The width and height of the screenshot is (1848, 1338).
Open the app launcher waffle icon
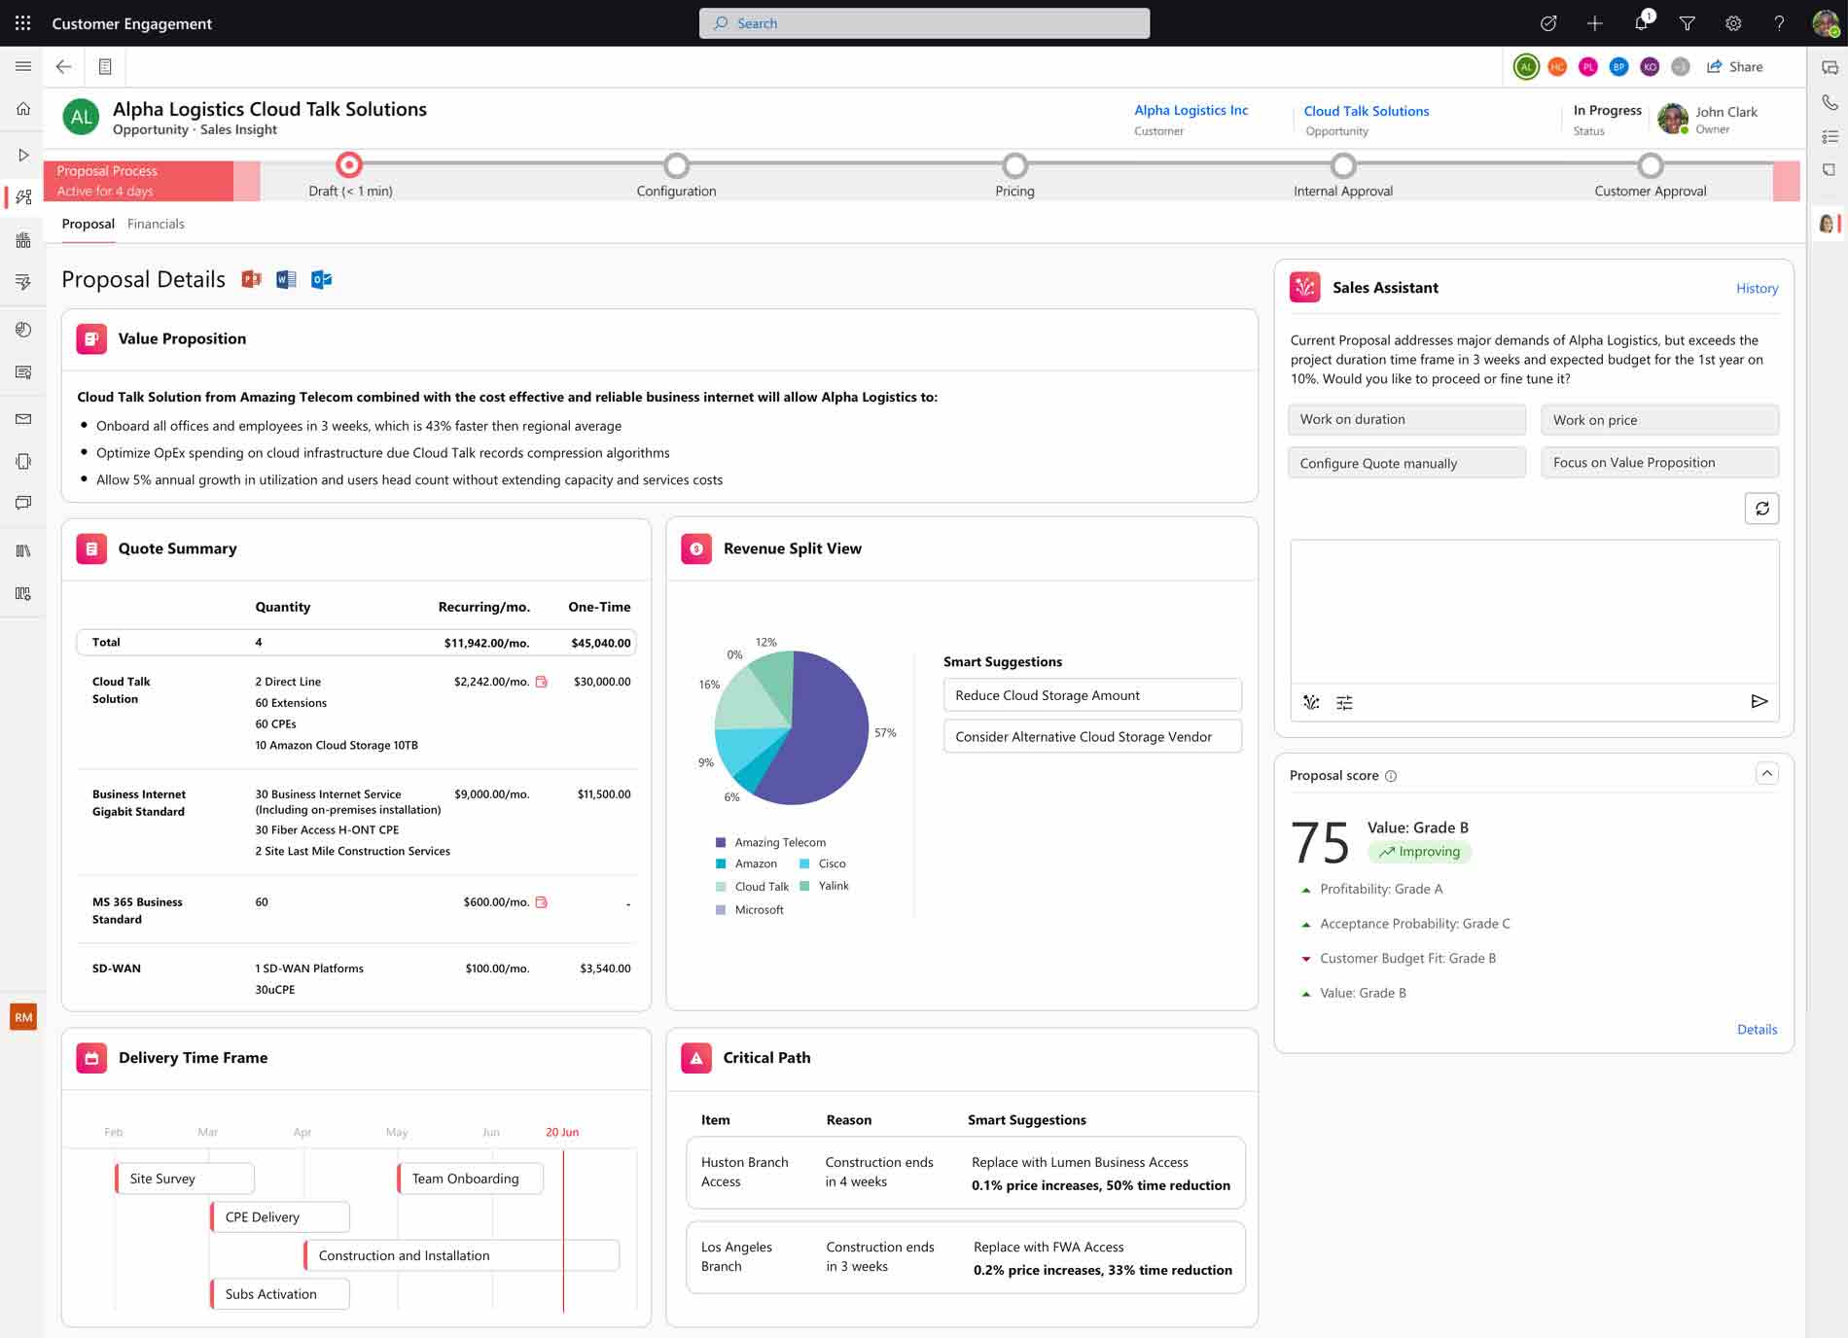tap(22, 23)
